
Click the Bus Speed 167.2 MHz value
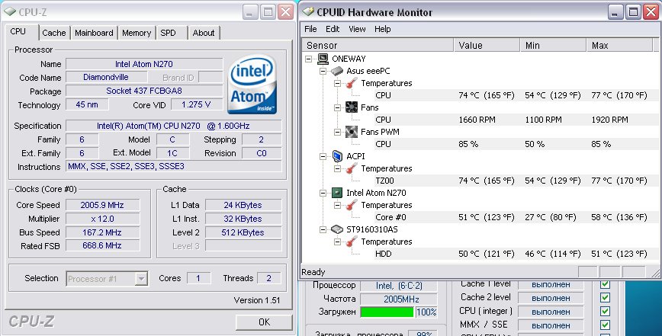[x=103, y=232]
